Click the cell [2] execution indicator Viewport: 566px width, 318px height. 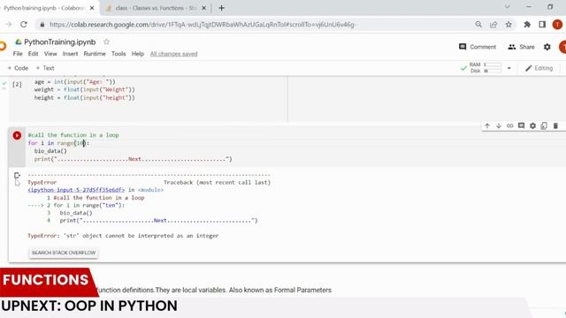(17, 85)
